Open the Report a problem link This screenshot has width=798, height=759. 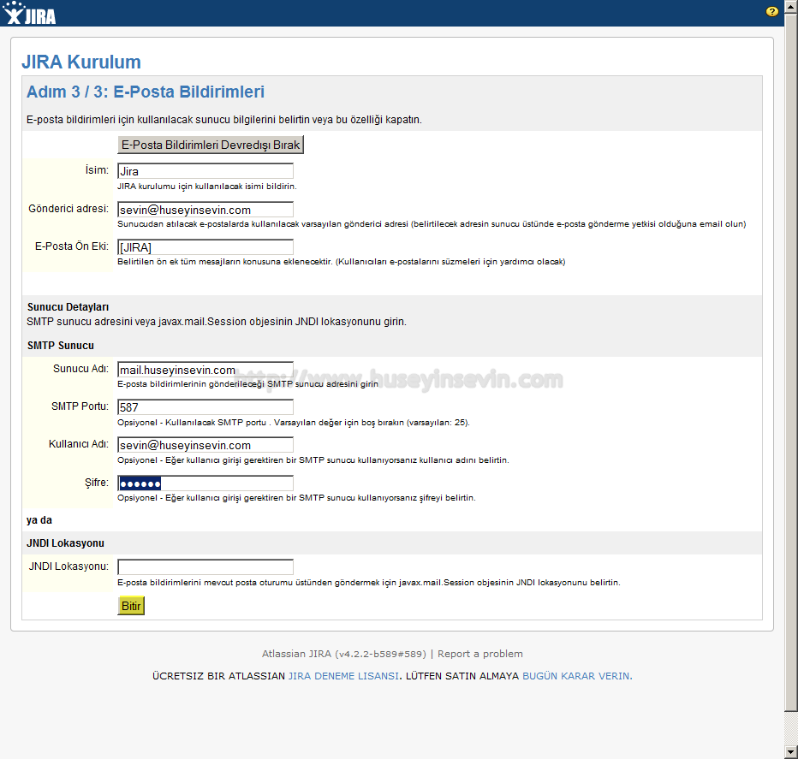[480, 654]
